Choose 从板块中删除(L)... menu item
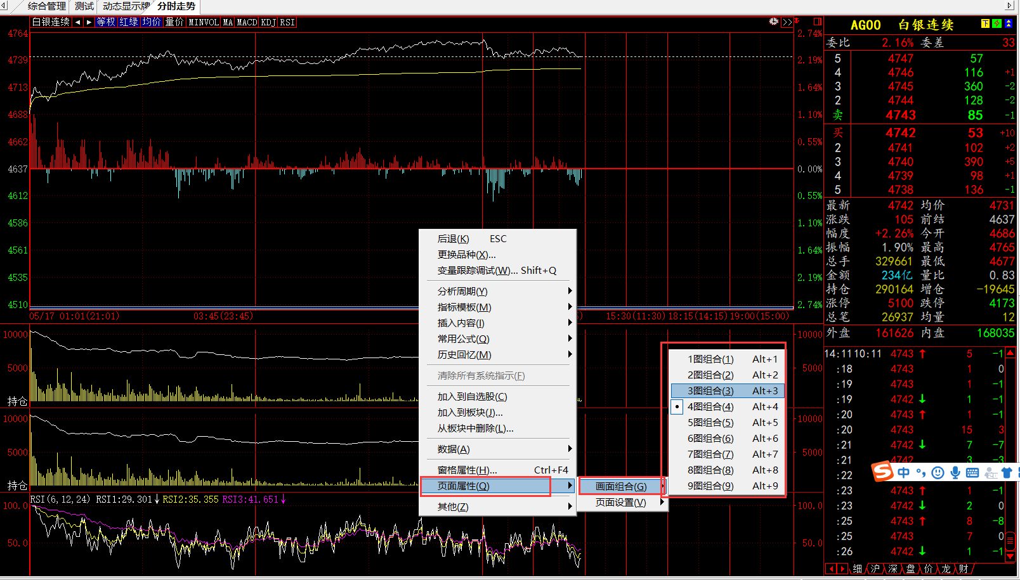This screenshot has width=1020, height=580. 498,428
